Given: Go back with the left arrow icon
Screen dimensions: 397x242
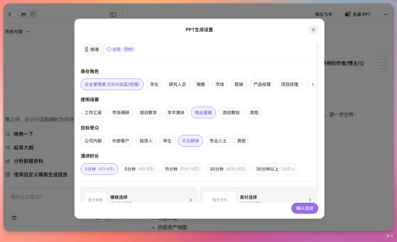Looking at the screenshot, I should [x=10, y=14].
